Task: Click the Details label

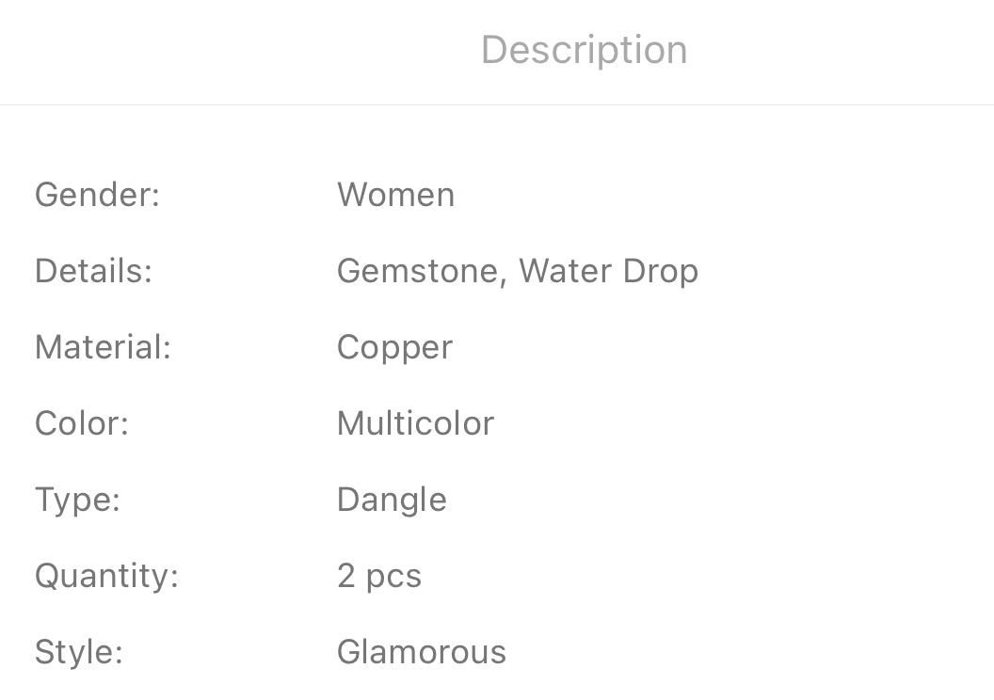Action: tap(93, 271)
